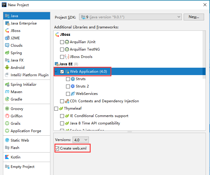Click the Arquillian JUnit alien icon
Image resolution: width=210 pixels, height=175 pixels.
67,42
